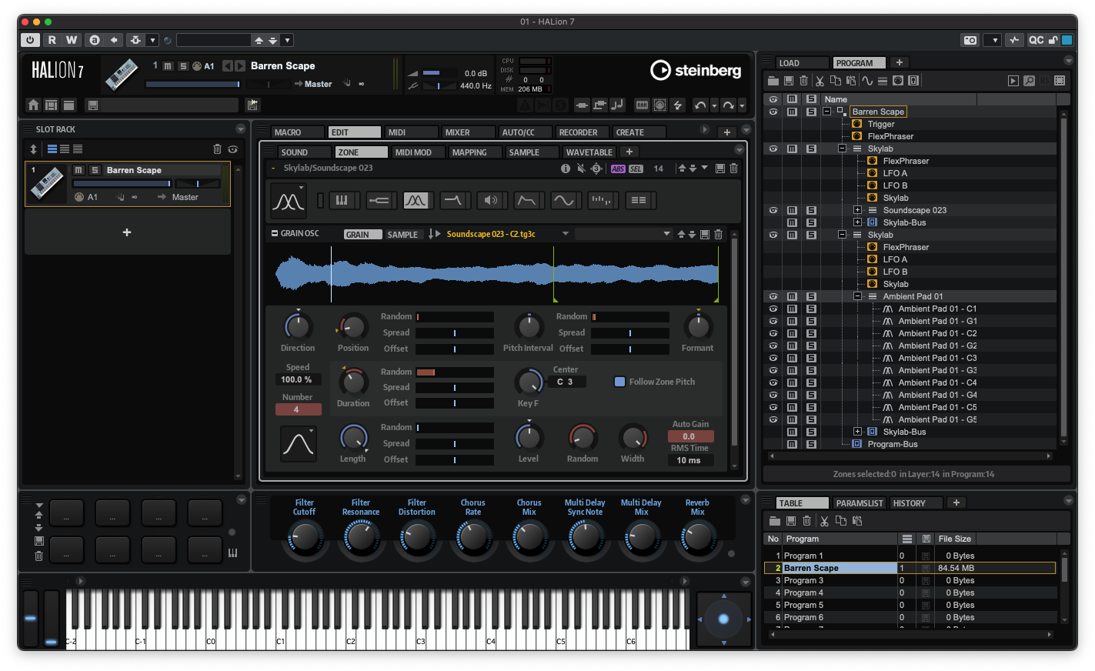Click the grain Number value field
This screenshot has width=1095, height=671.
[298, 409]
